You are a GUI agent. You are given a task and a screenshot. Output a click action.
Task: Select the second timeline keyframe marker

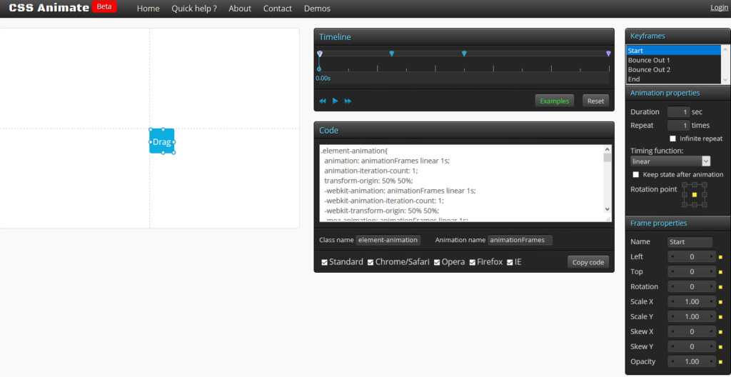click(x=392, y=54)
